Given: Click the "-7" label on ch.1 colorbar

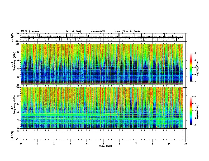Looking at the screenshot, I should [x=195, y=82].
